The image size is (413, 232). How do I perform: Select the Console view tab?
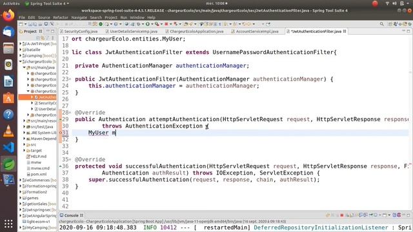71,215
